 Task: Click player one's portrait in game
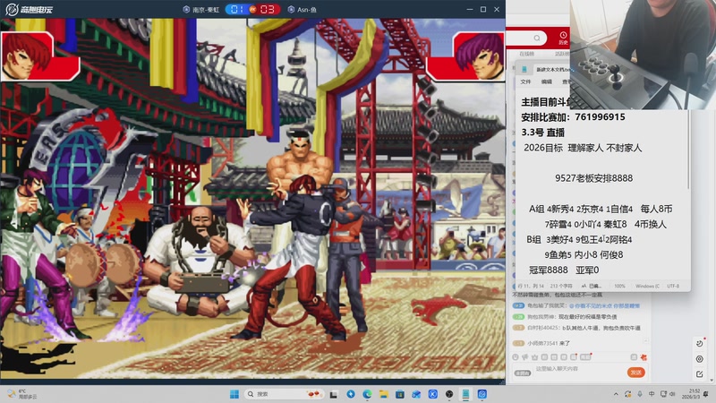pyautogui.click(x=28, y=56)
